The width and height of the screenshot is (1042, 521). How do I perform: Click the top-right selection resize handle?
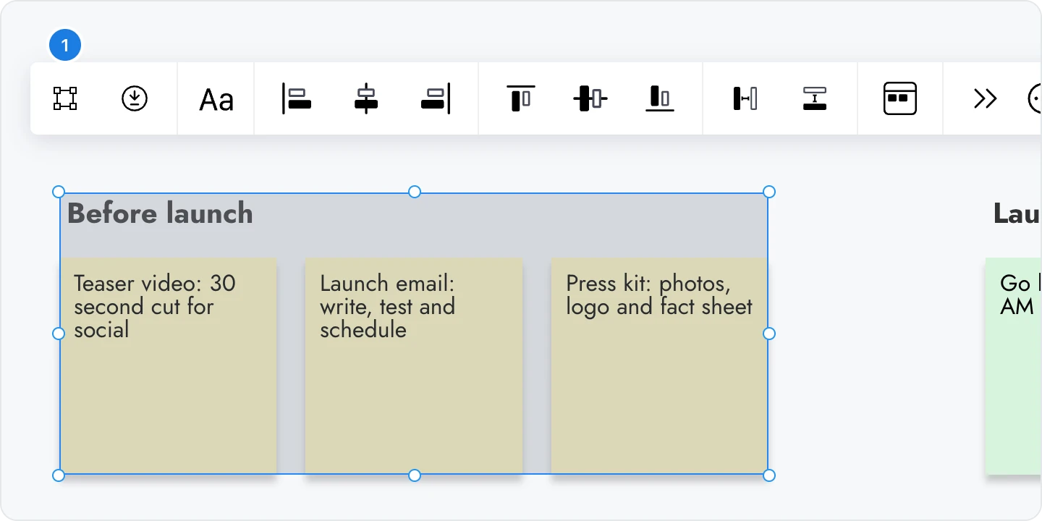[769, 192]
